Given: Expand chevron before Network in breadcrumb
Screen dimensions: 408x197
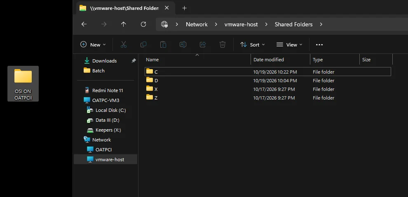Looking at the screenshot, I should 177,24.
